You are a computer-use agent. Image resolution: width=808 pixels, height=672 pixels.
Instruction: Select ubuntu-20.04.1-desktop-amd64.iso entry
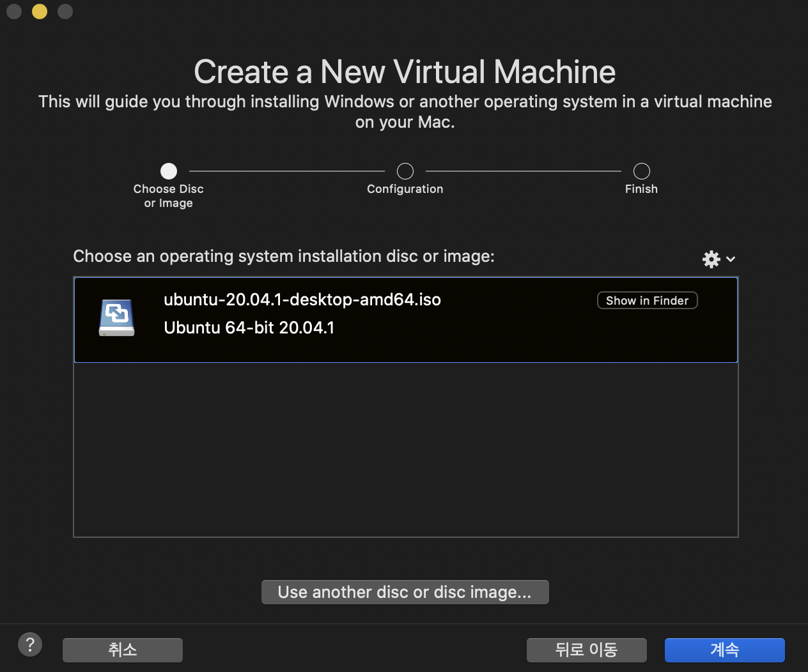pos(406,320)
